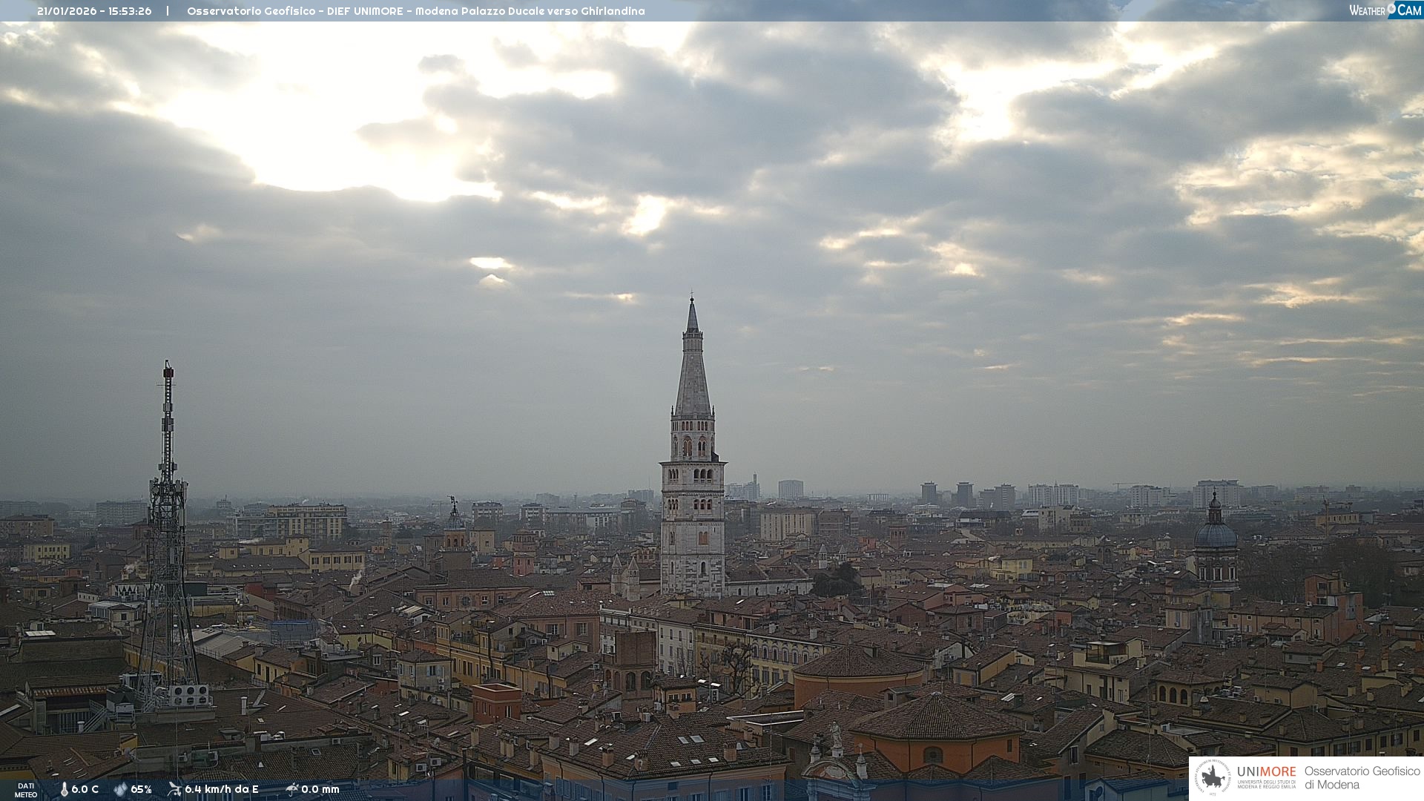Click the Osservatorio Geofisico camera title

[x=415, y=11]
